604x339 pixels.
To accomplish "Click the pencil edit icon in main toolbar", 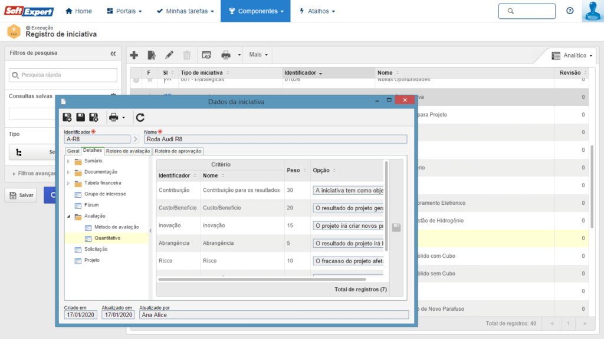I will [169, 55].
